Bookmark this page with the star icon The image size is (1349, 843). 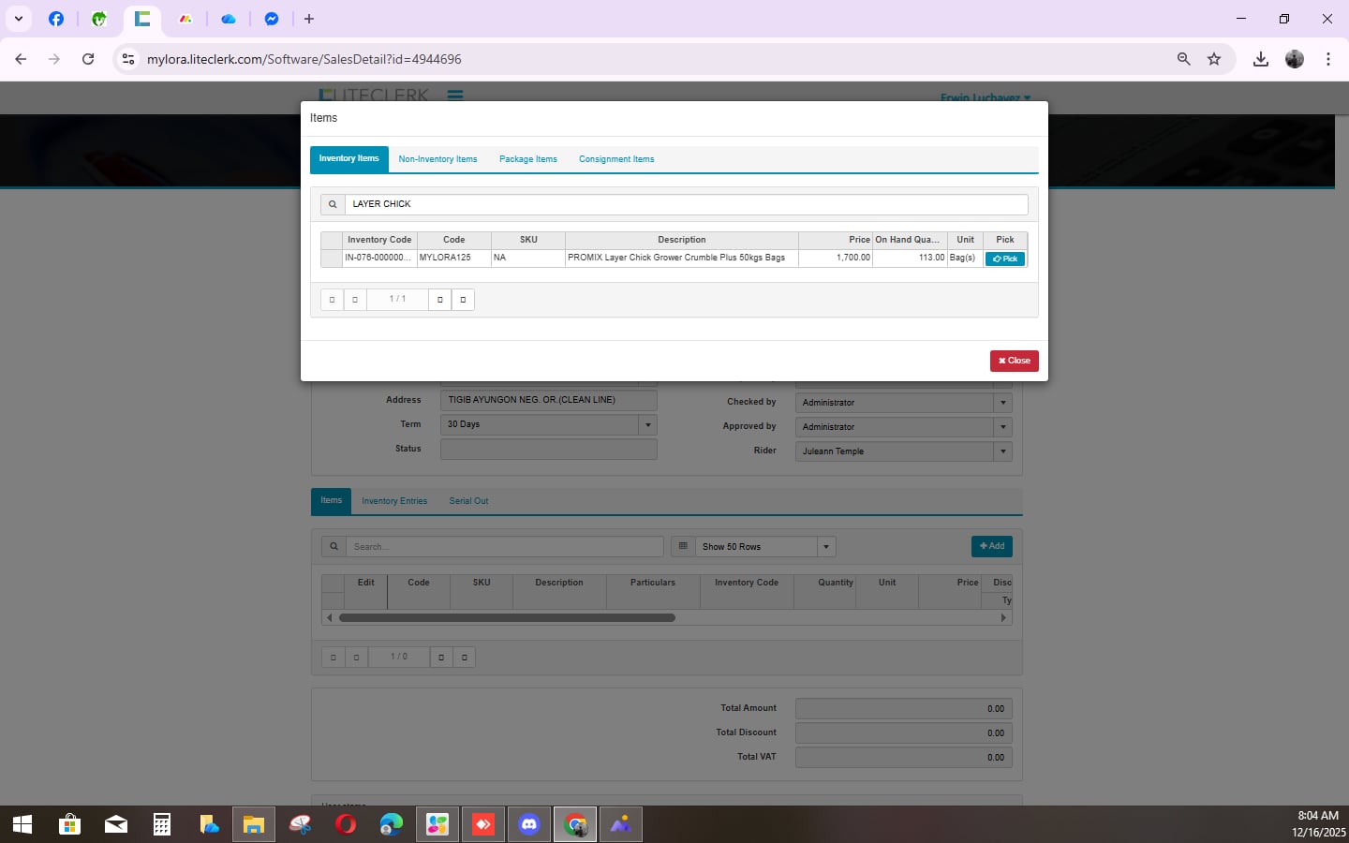(x=1214, y=59)
